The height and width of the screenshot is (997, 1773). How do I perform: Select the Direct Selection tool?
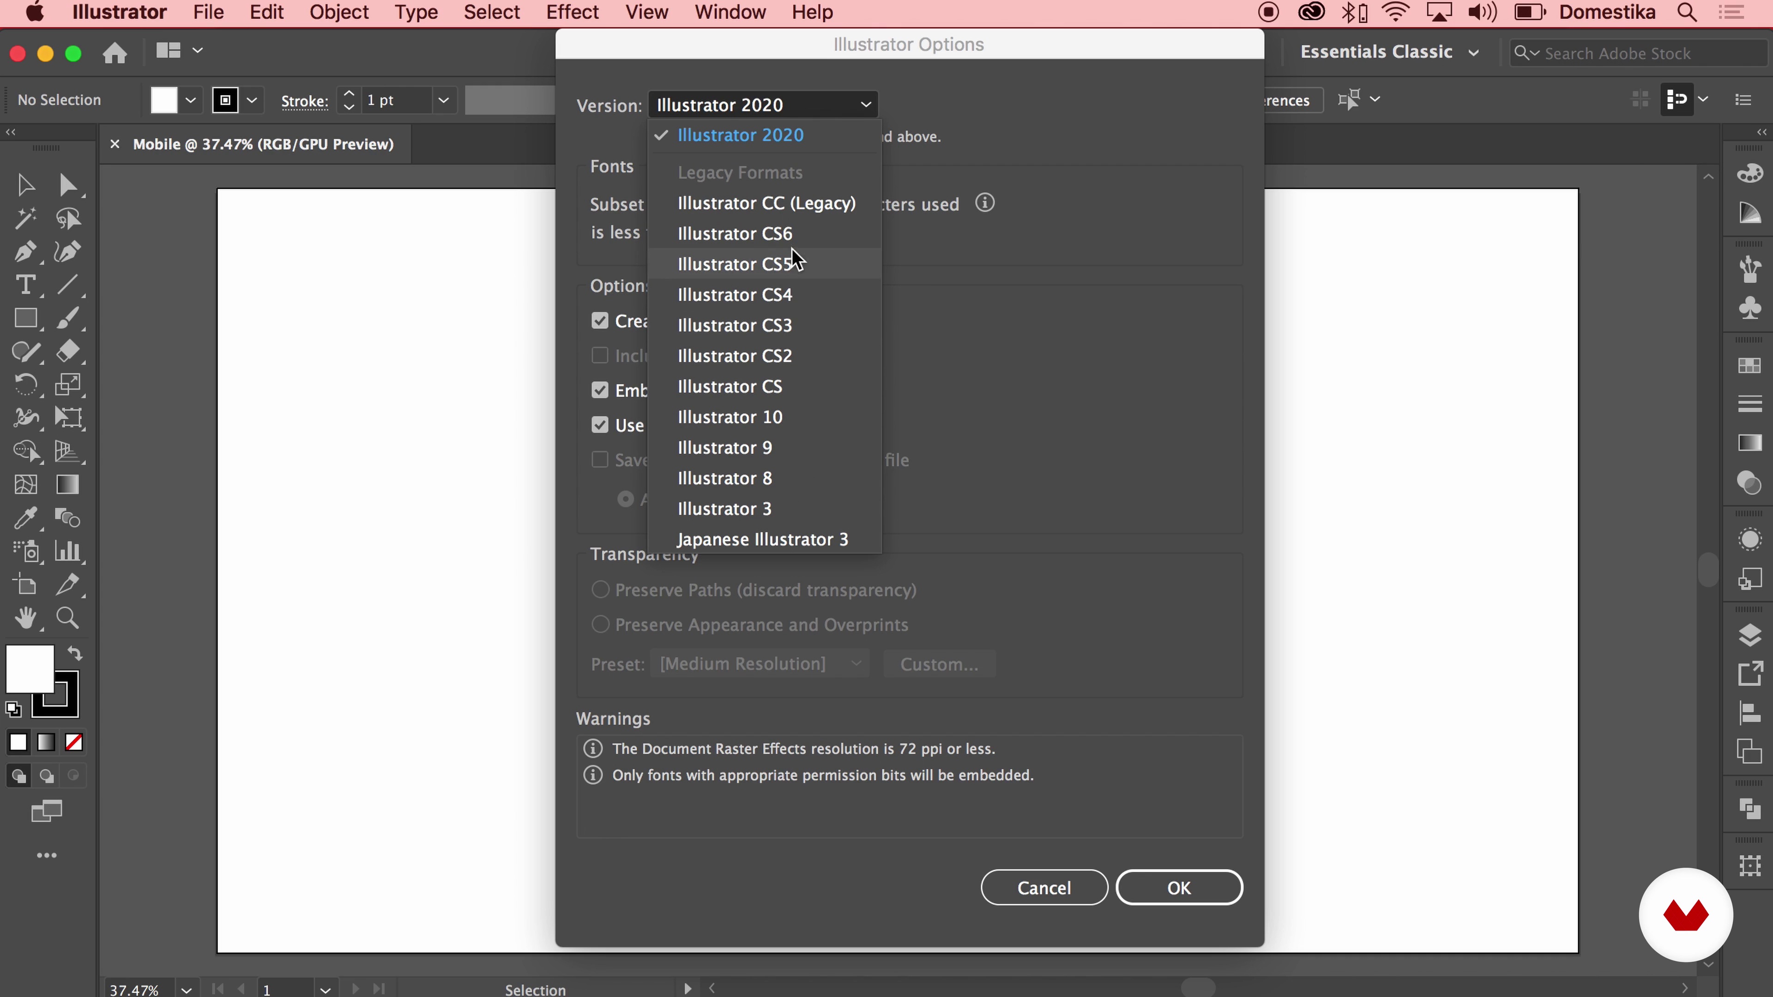pos(67,185)
